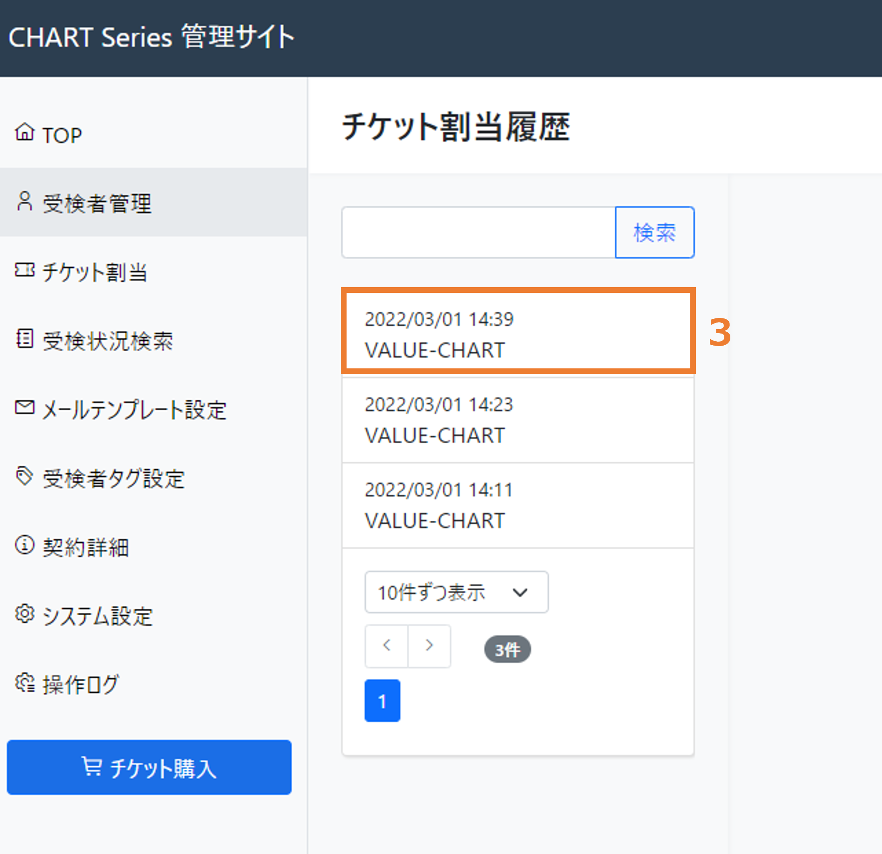The image size is (882, 854).
Task: Open the TOP menu item
Action: click(153, 134)
